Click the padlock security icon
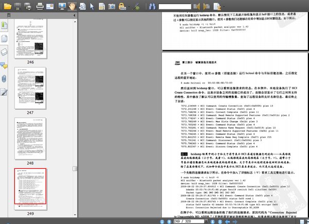The height and width of the screenshot is (224, 309). tap(122, 7)
